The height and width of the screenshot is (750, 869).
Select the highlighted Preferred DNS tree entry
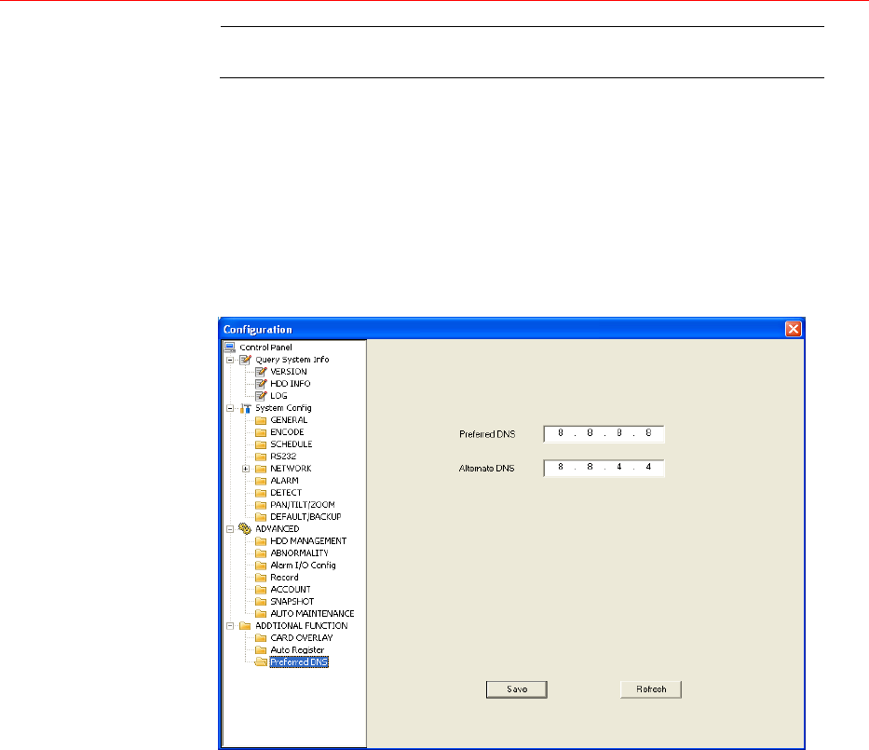pyautogui.click(x=299, y=662)
